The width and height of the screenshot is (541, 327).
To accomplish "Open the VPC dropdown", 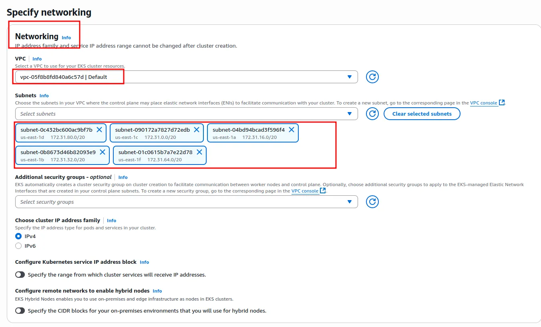I will point(187,77).
